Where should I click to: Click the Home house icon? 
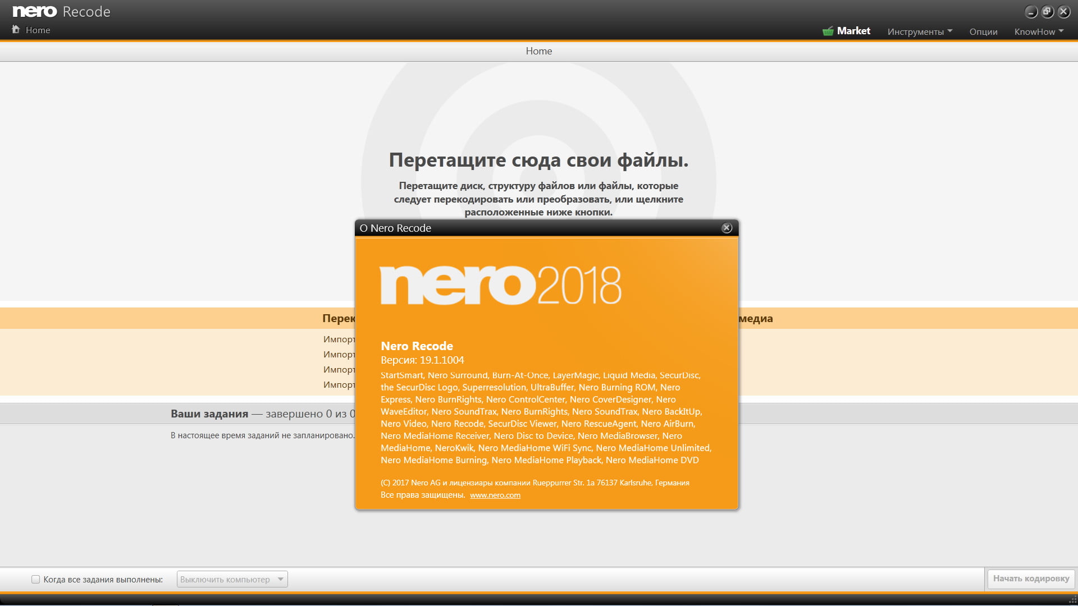pos(16,29)
